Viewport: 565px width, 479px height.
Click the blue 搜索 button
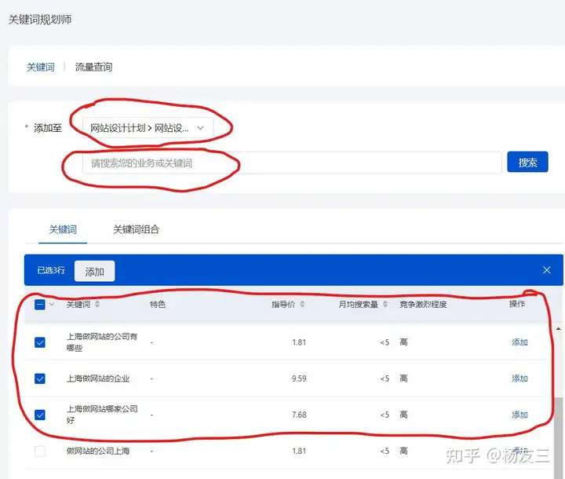[527, 162]
